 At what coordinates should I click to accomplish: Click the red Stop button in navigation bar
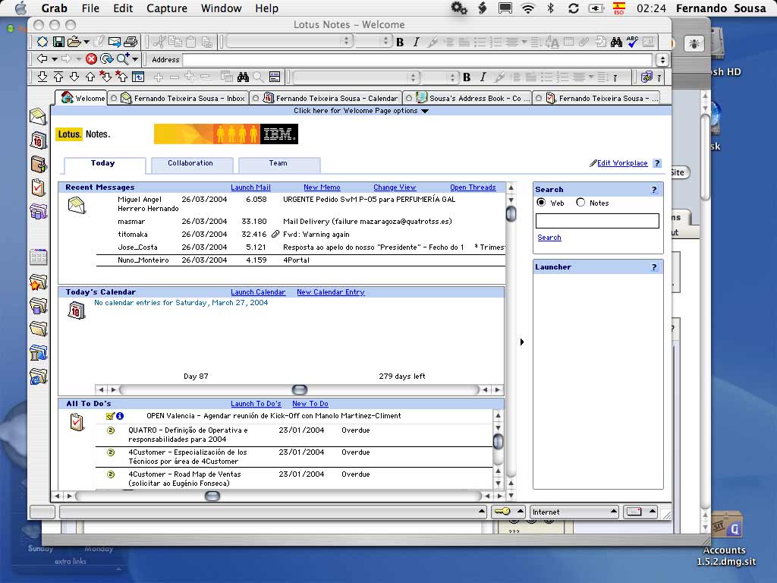pos(91,59)
